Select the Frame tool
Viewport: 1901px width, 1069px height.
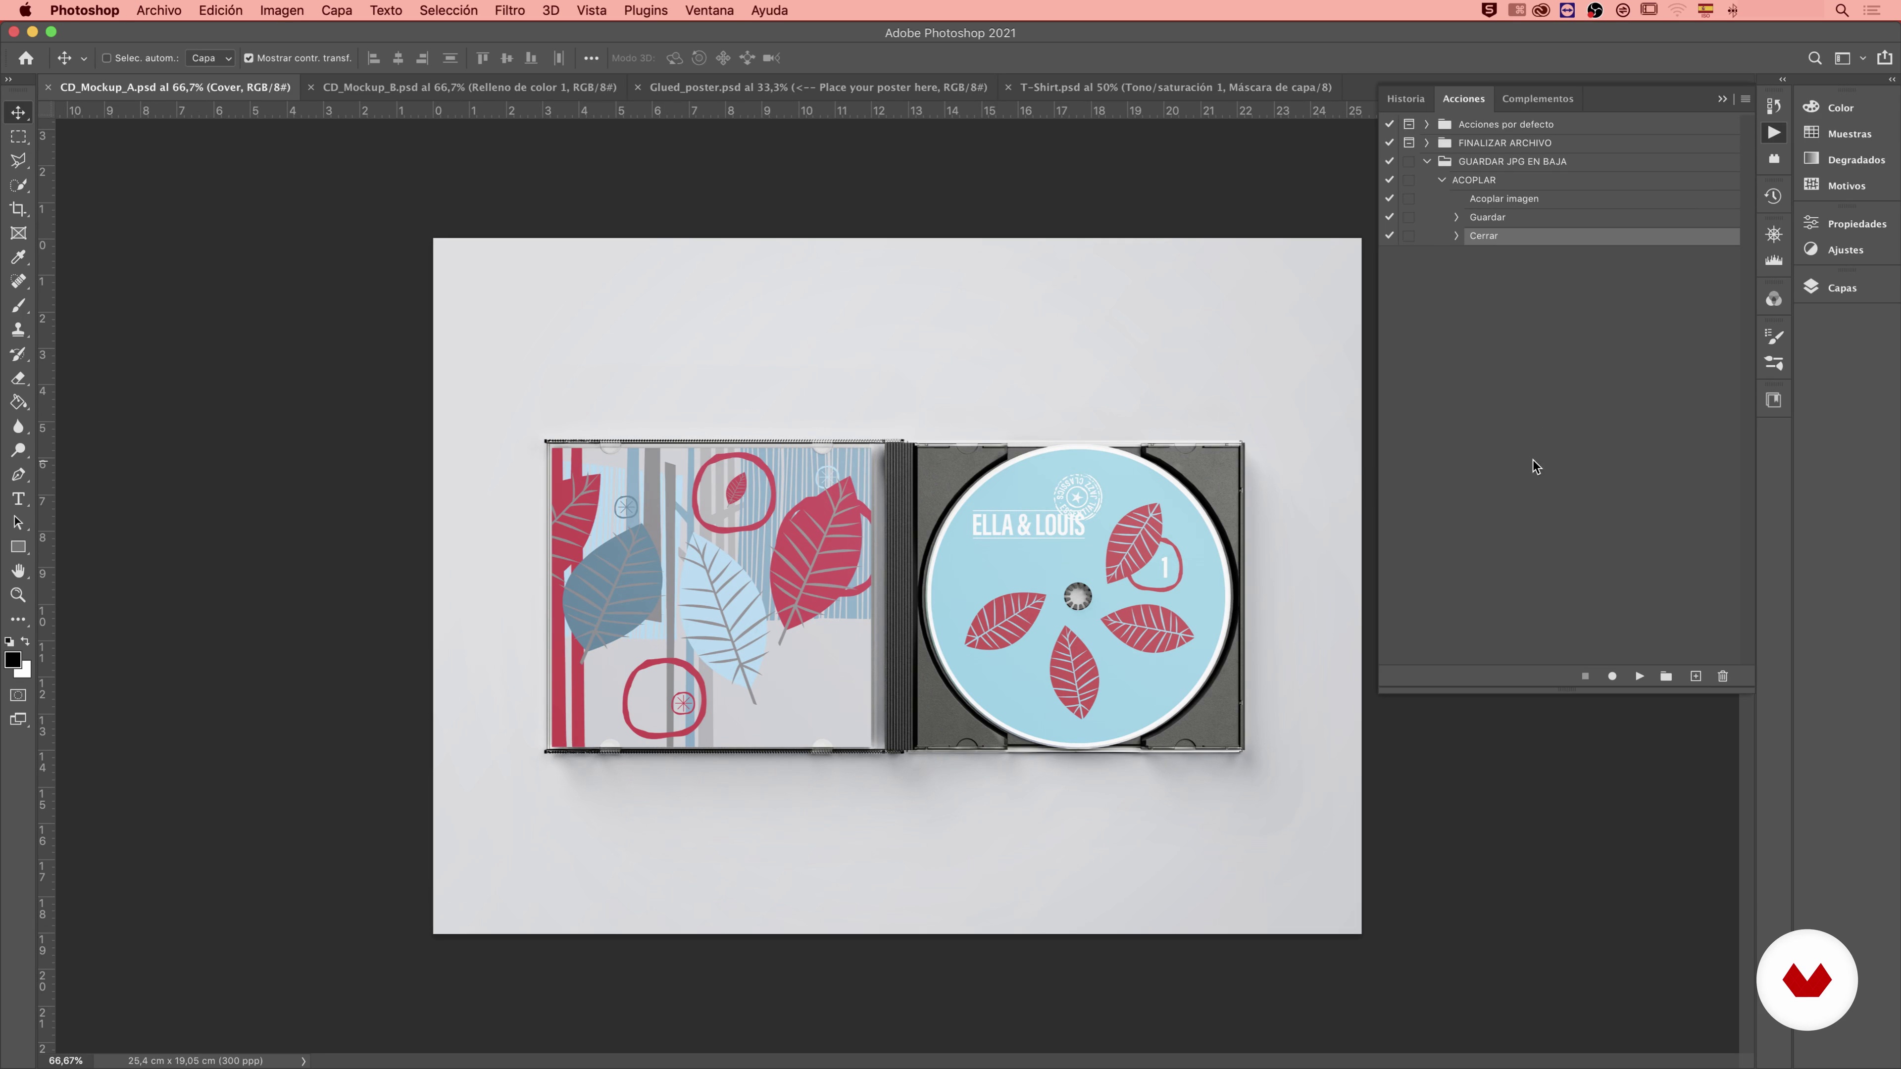point(18,233)
